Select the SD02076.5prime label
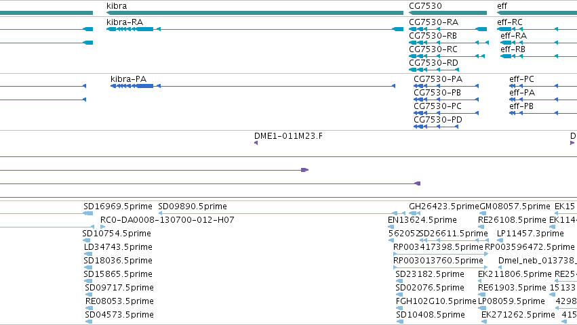 (x=430, y=288)
